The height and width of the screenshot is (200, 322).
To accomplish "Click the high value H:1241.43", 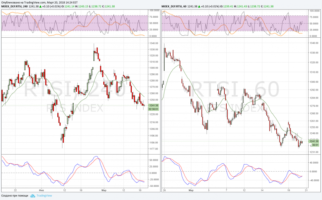I will pos(241,6).
